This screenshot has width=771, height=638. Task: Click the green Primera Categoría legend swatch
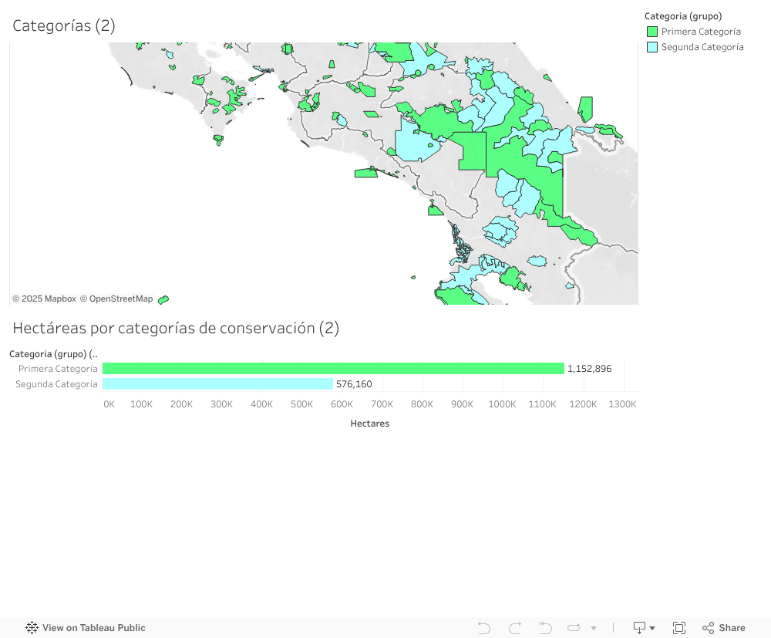pos(652,32)
